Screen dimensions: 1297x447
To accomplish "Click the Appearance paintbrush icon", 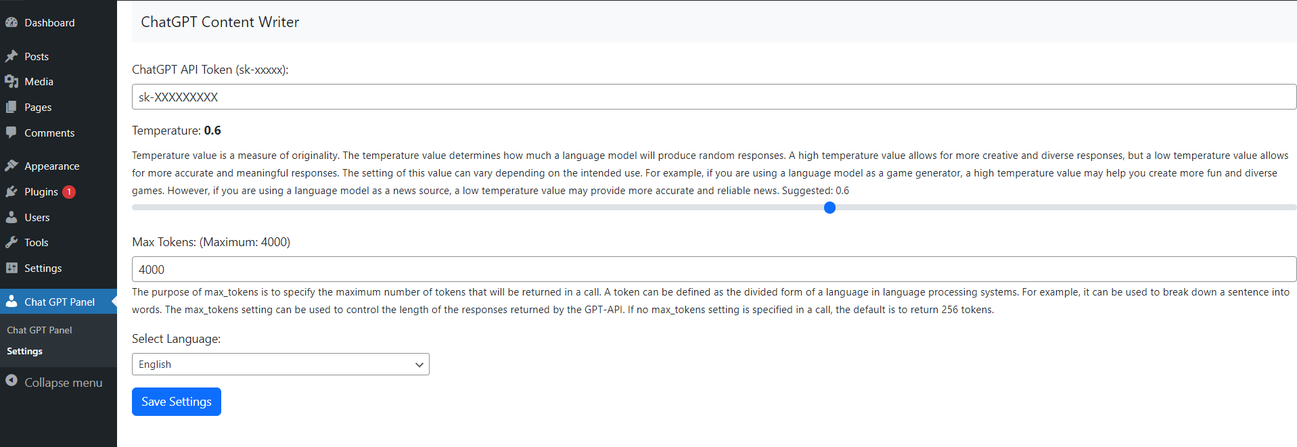I will (11, 166).
